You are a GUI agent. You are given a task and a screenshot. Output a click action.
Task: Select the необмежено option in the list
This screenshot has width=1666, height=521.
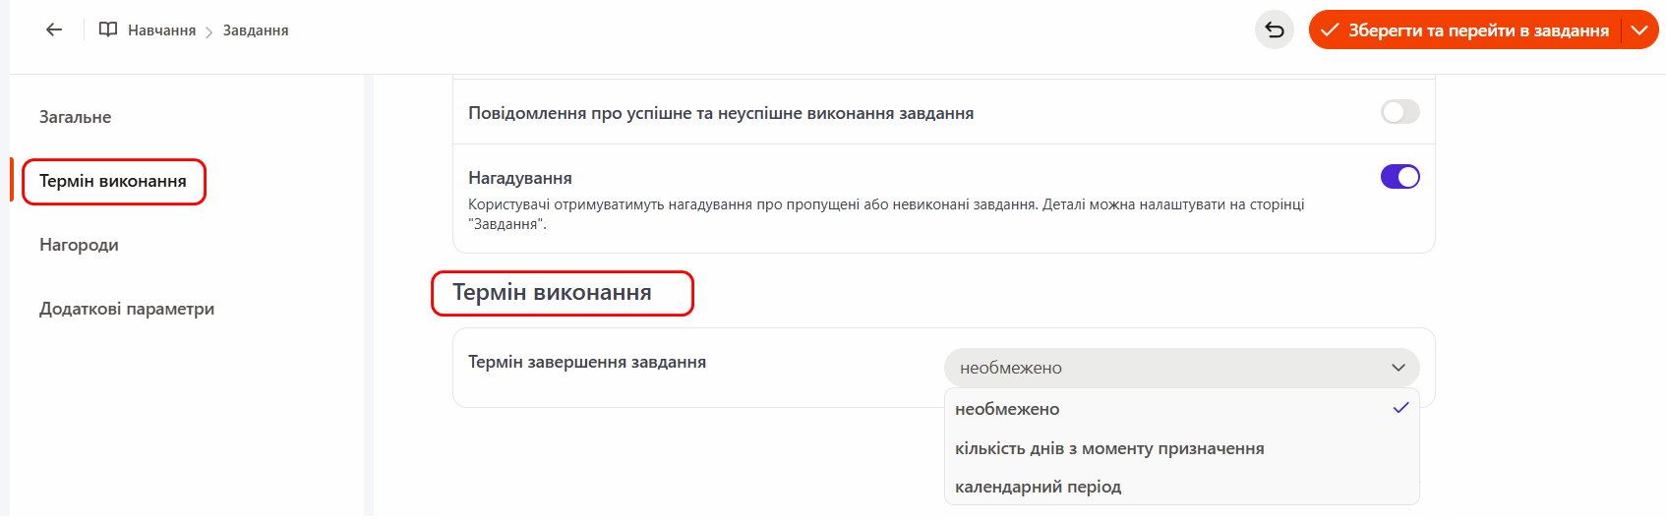coord(1007,409)
